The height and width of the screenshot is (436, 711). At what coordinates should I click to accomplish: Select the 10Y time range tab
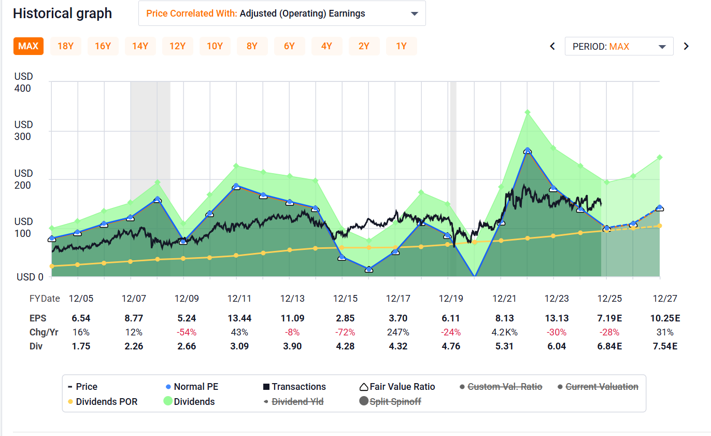pyautogui.click(x=215, y=46)
